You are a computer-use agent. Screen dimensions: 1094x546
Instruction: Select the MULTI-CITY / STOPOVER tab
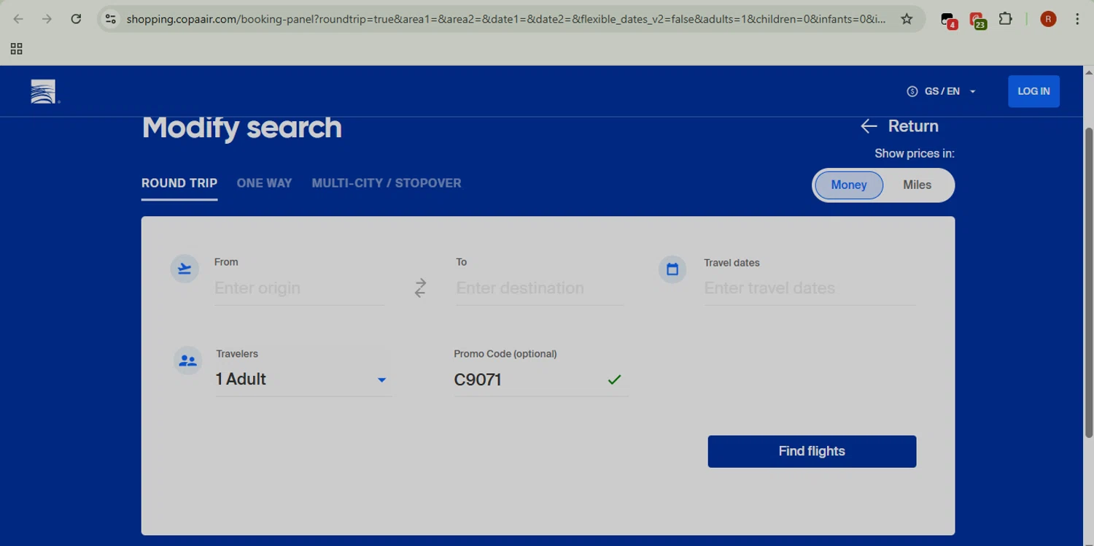click(x=387, y=183)
